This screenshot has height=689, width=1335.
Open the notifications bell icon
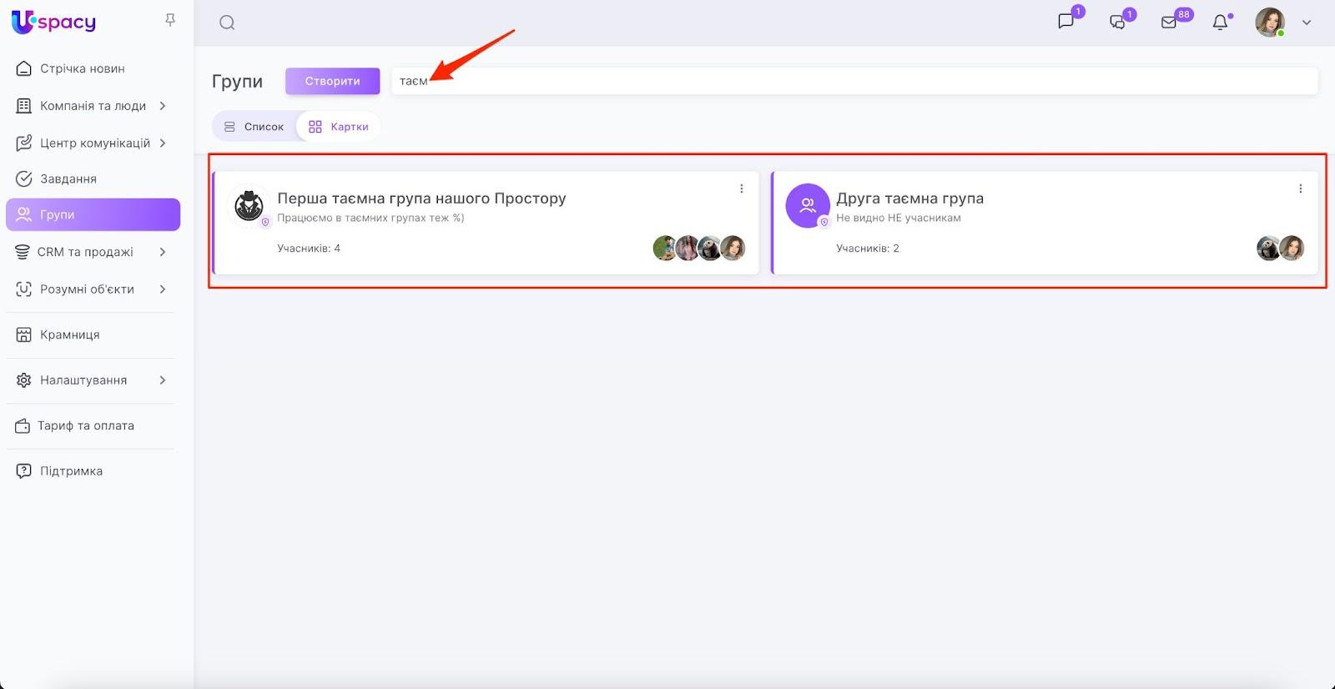pos(1220,22)
